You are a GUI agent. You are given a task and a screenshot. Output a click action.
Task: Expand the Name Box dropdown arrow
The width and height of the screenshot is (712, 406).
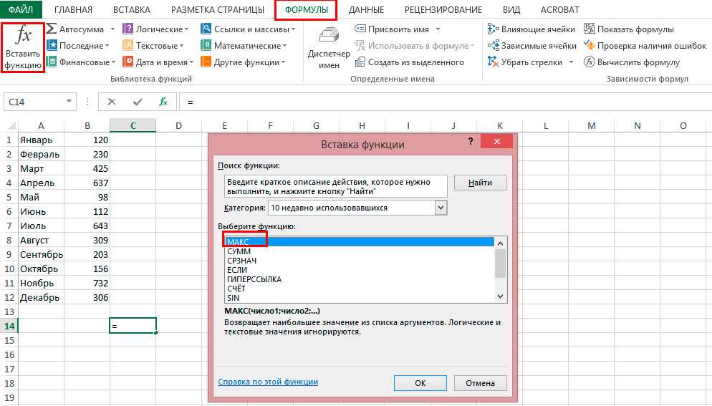[x=69, y=102]
